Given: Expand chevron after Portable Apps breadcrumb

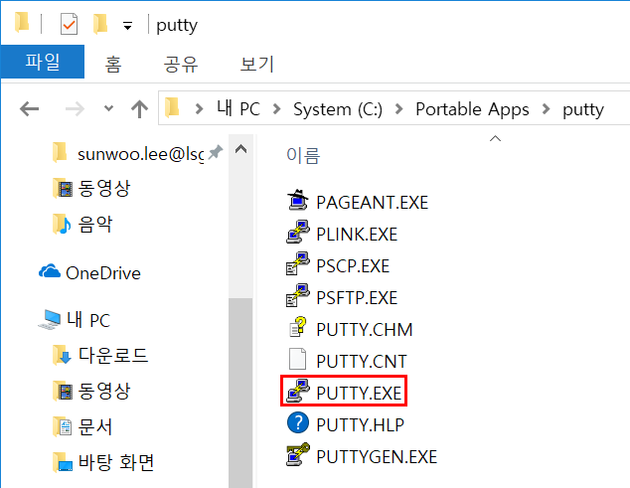Looking at the screenshot, I should 546,108.
